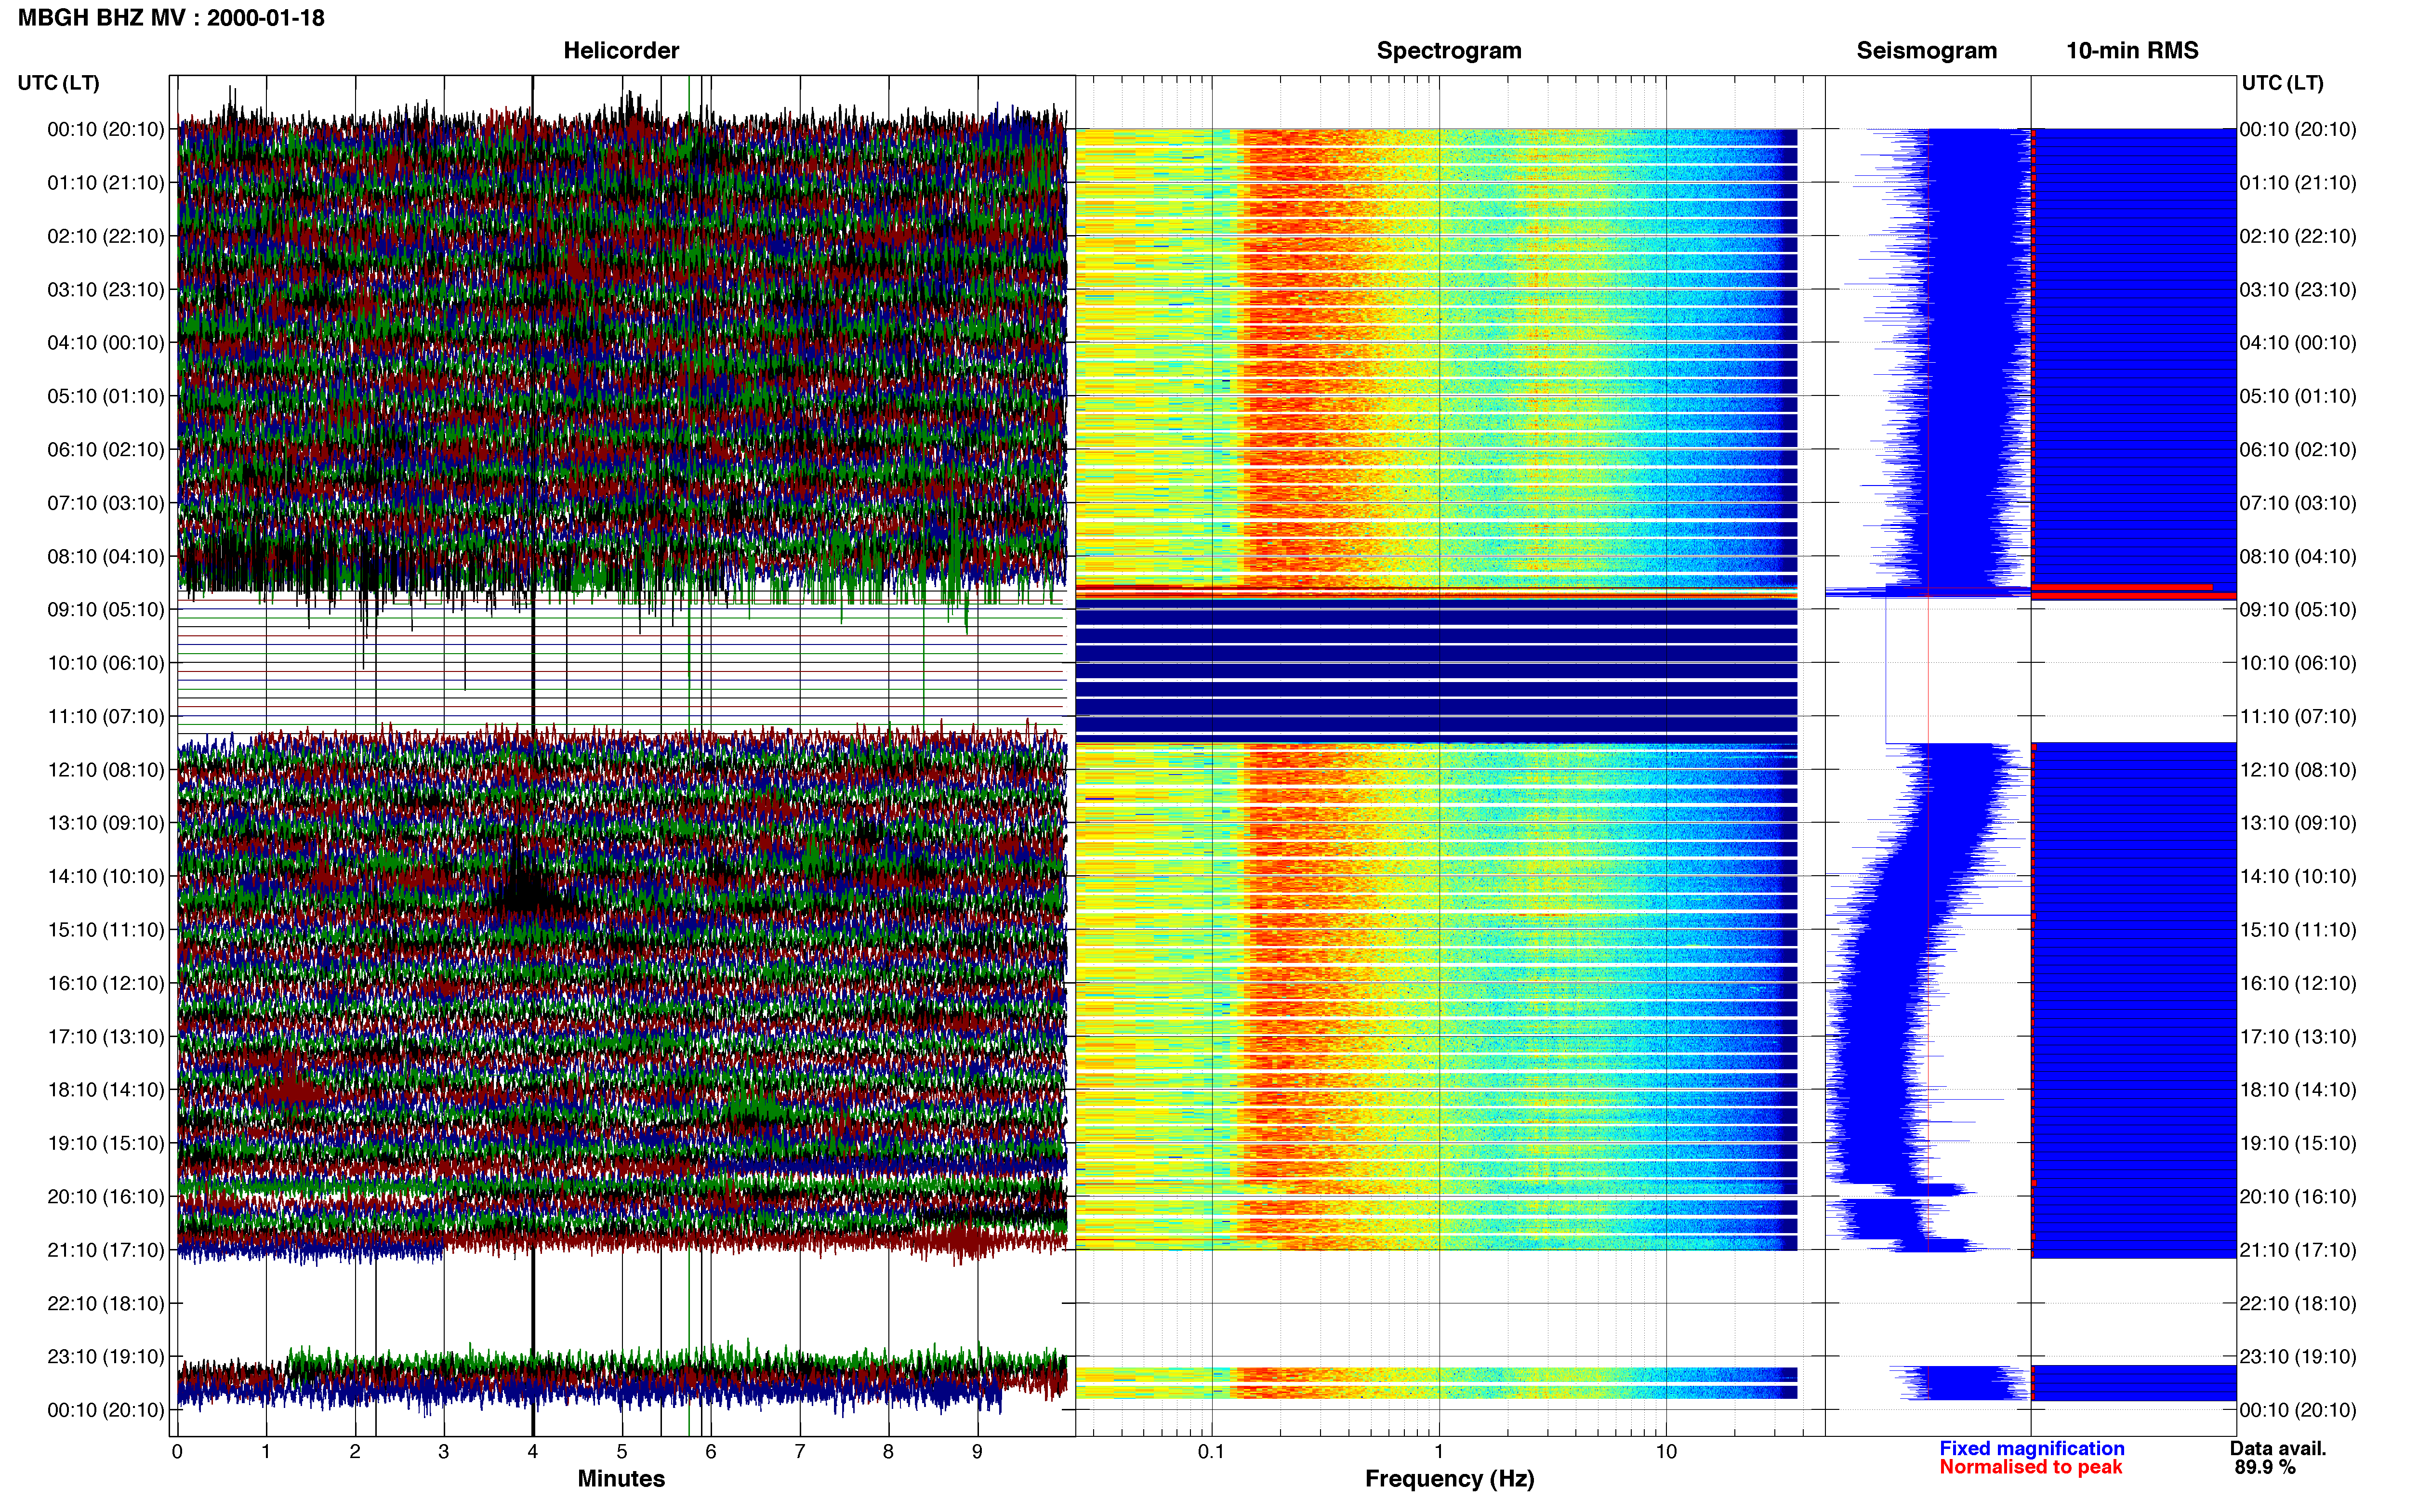Screen dimensions: 2418x1512
Task: Click left time label '20:10 (16:10)'
Action: [106, 1197]
